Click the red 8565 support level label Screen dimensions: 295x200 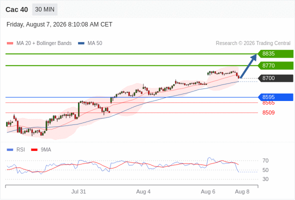tap(268, 103)
